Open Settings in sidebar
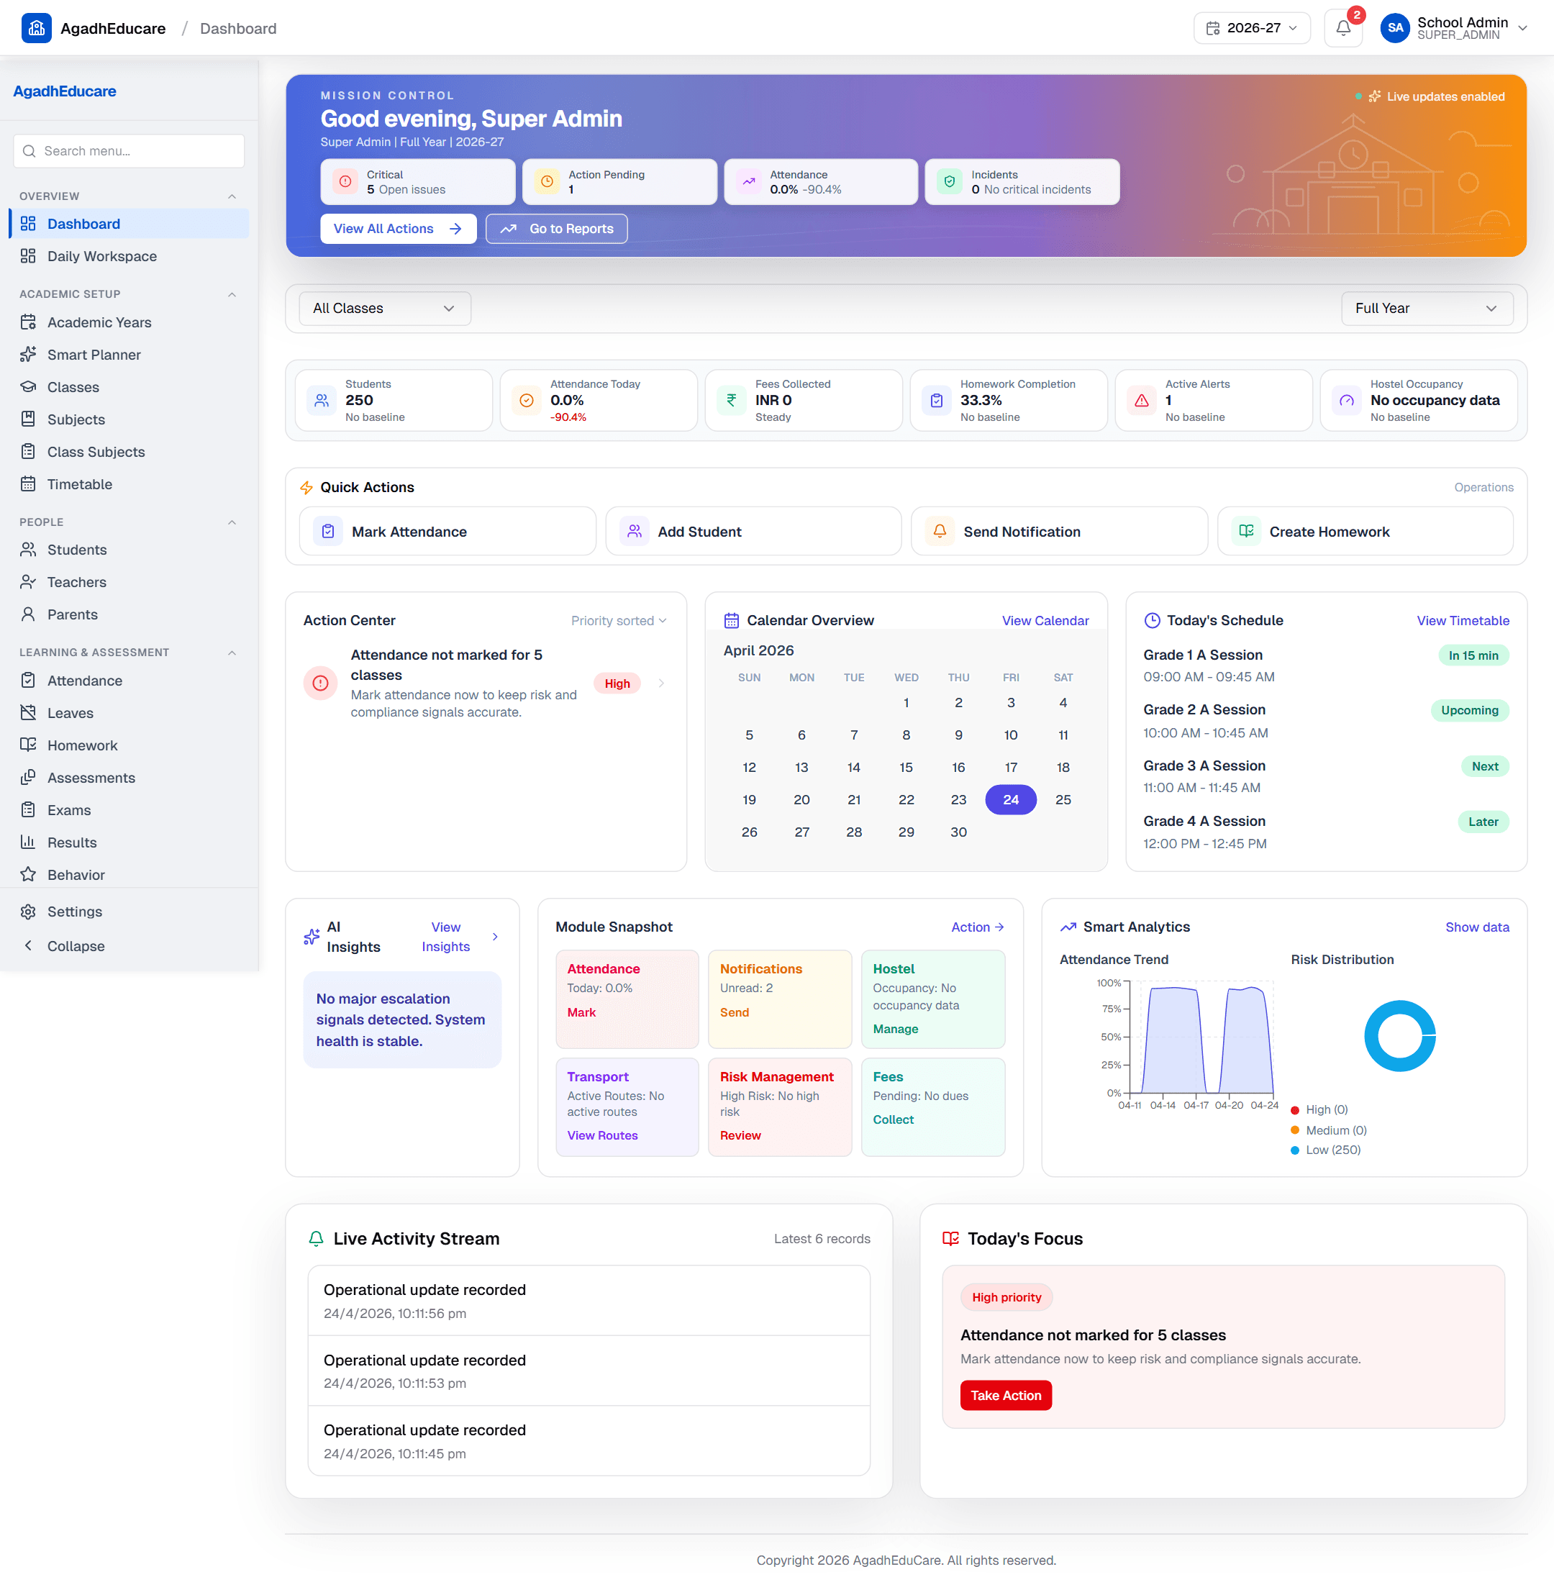Screen dimensions: 1554x1595 click(129, 911)
